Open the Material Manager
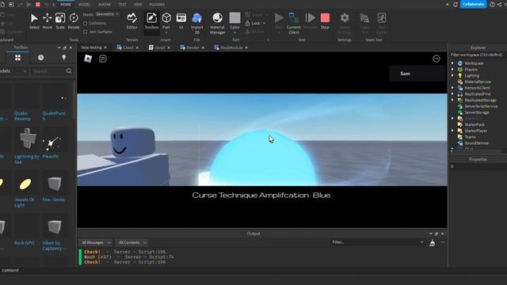This screenshot has width=507, height=285. point(217,23)
